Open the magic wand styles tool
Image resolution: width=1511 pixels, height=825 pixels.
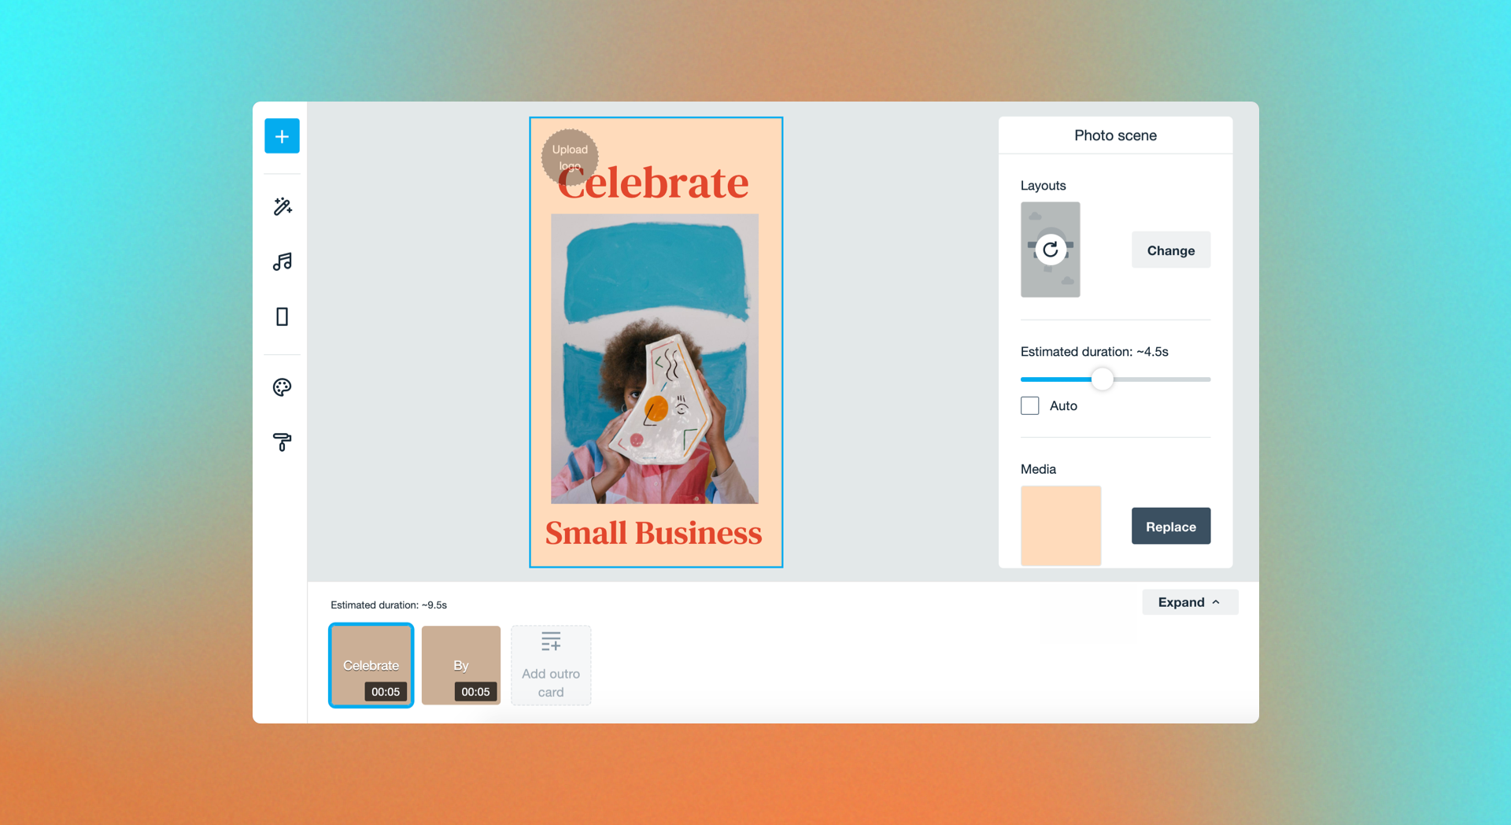click(282, 206)
